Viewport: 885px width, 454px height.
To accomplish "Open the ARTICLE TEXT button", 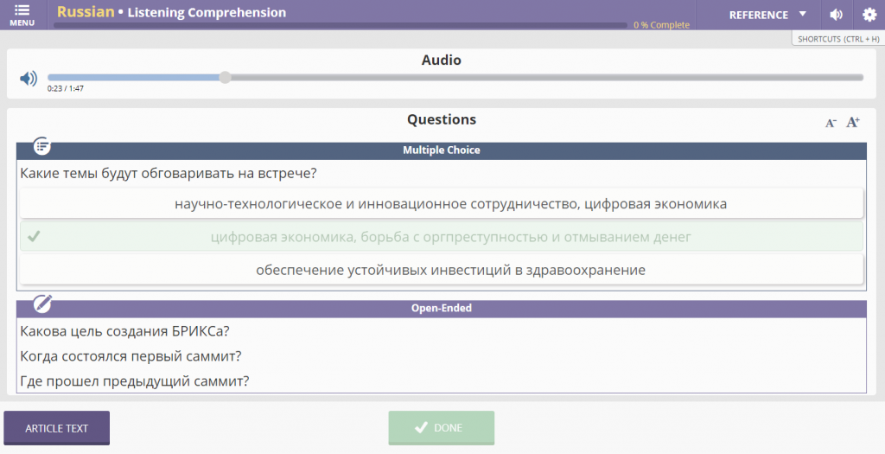I will click(x=56, y=428).
